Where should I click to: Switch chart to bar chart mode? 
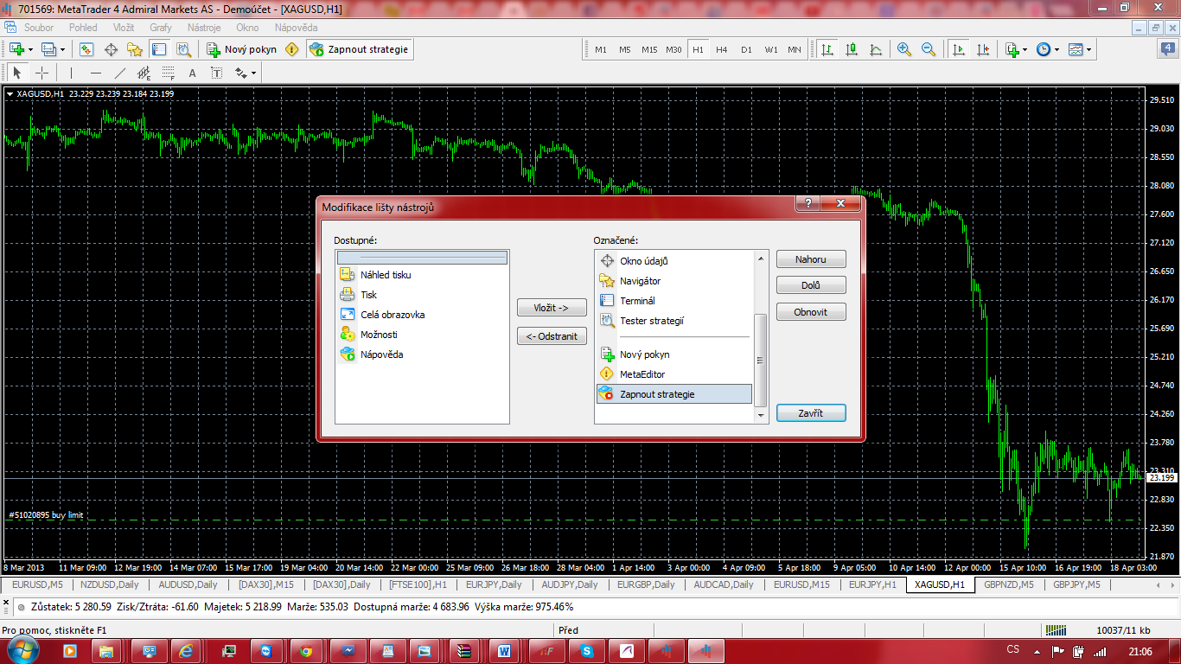coord(827,49)
